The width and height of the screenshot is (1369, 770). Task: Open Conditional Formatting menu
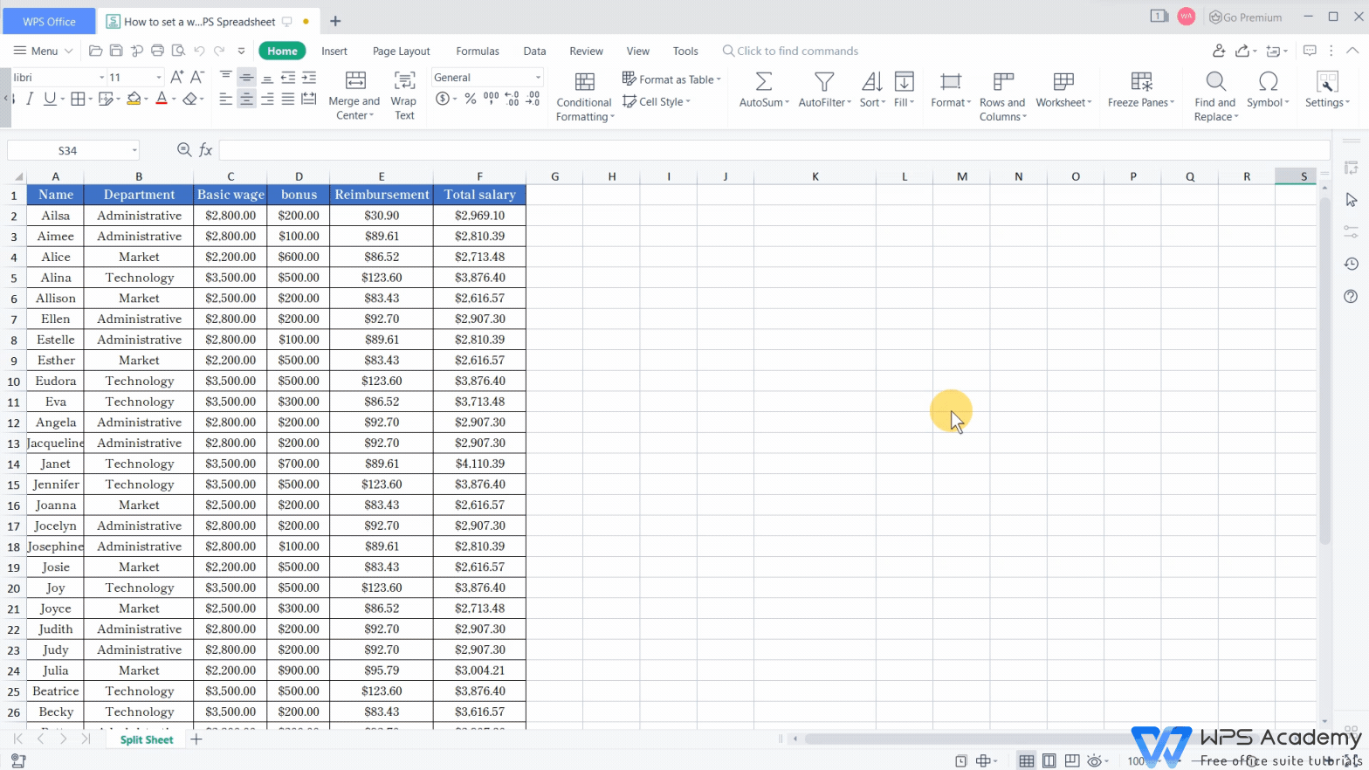[584, 96]
